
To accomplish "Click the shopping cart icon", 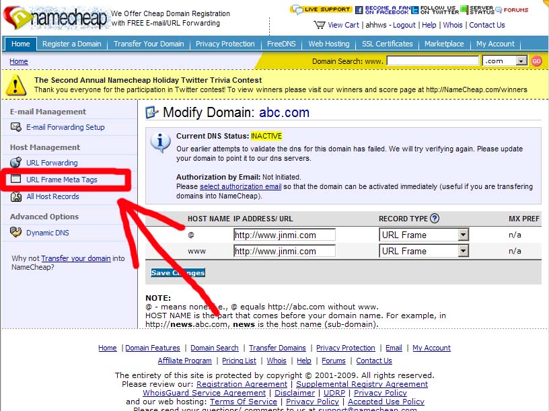I will pos(320,25).
